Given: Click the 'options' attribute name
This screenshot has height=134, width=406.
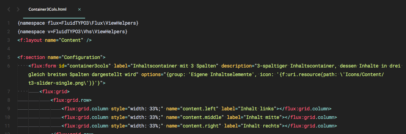Looking at the screenshot, I should (x=151, y=74).
